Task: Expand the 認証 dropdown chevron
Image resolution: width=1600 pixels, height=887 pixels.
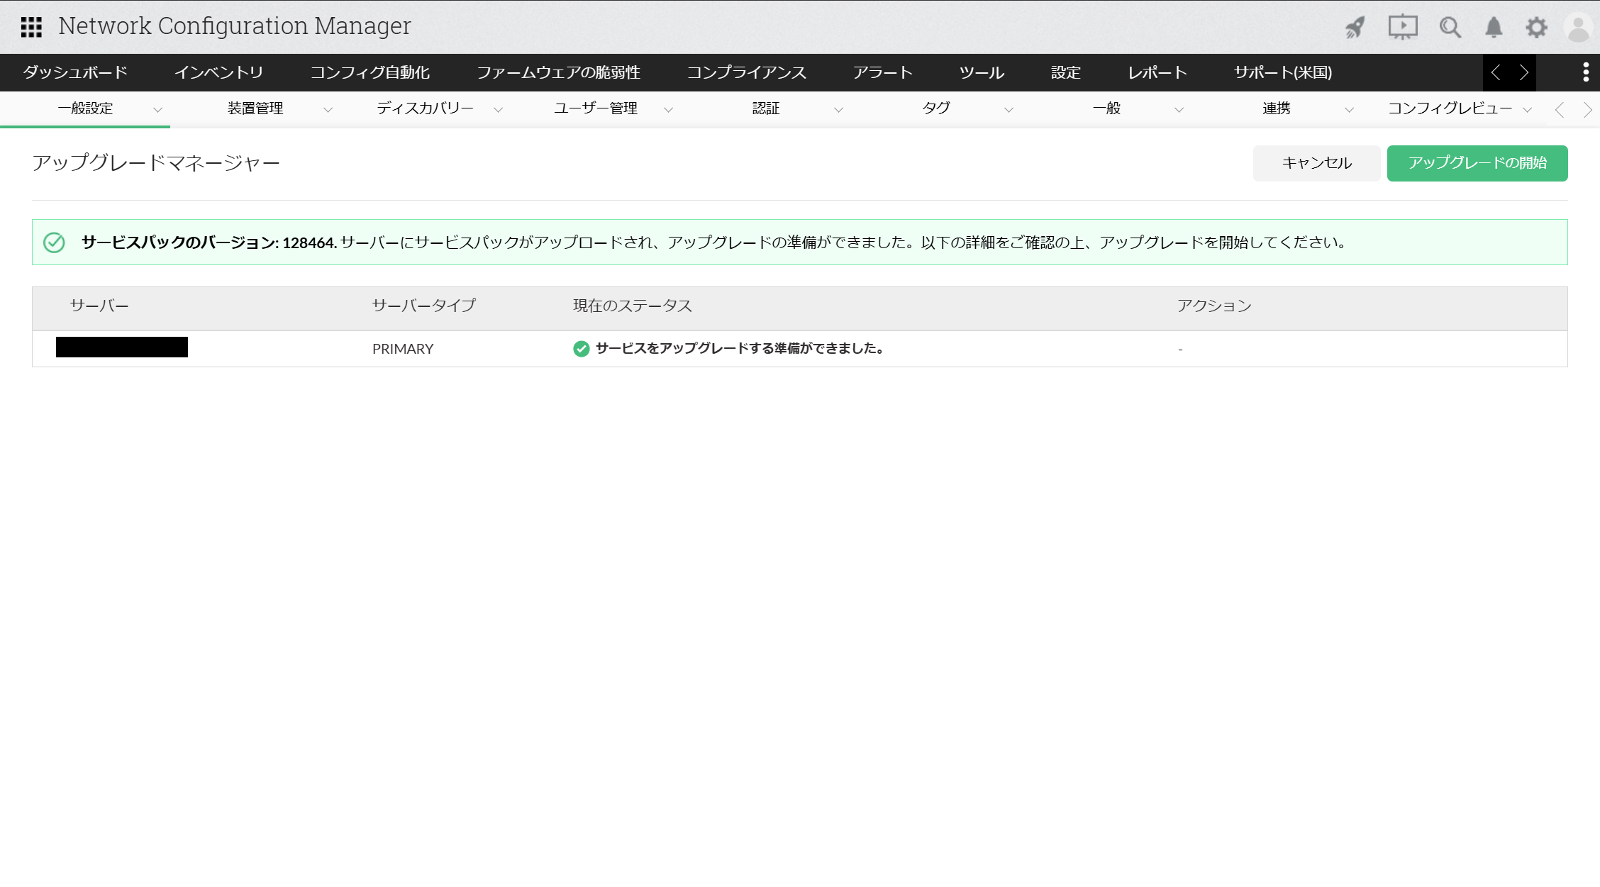Action: pos(838,110)
